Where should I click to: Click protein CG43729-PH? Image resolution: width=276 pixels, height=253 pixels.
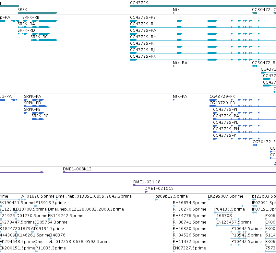(226, 129)
